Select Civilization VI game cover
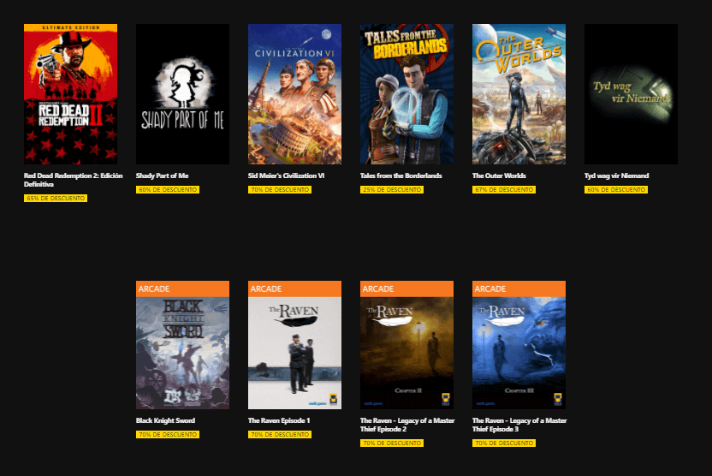Image resolution: width=712 pixels, height=476 pixels. [x=294, y=94]
